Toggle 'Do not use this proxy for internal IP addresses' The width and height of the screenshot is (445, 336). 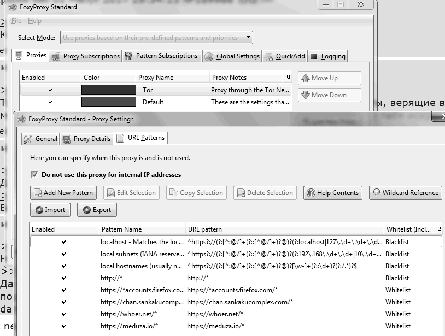point(34,175)
